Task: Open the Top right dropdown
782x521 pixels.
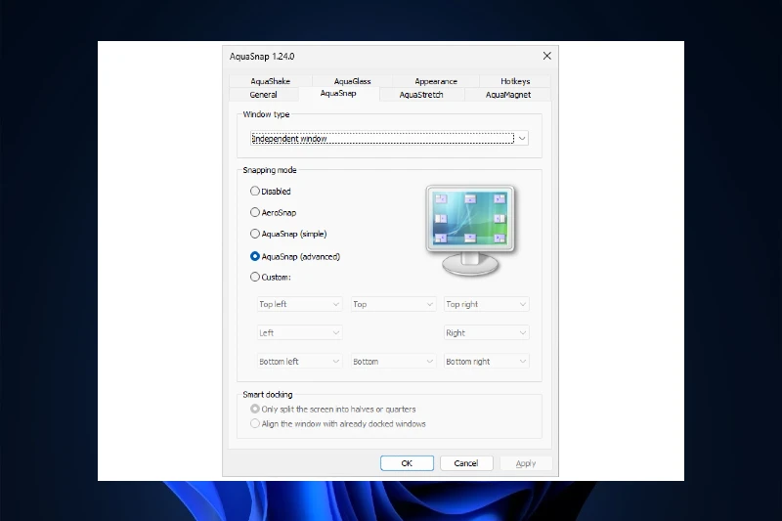Action: (x=486, y=304)
